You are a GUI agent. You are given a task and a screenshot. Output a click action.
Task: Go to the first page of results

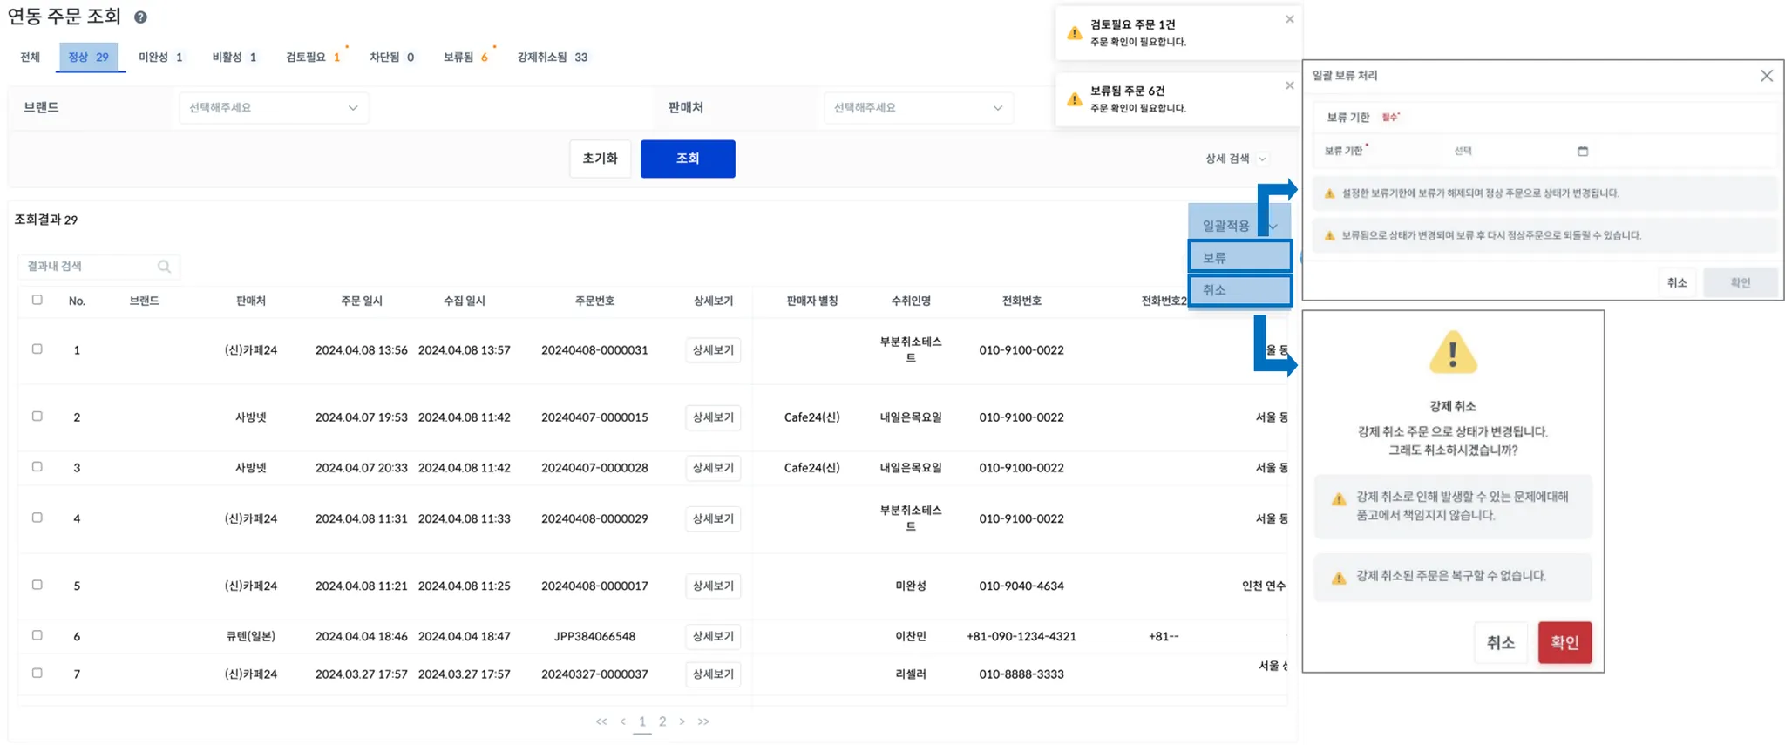[x=601, y=721]
